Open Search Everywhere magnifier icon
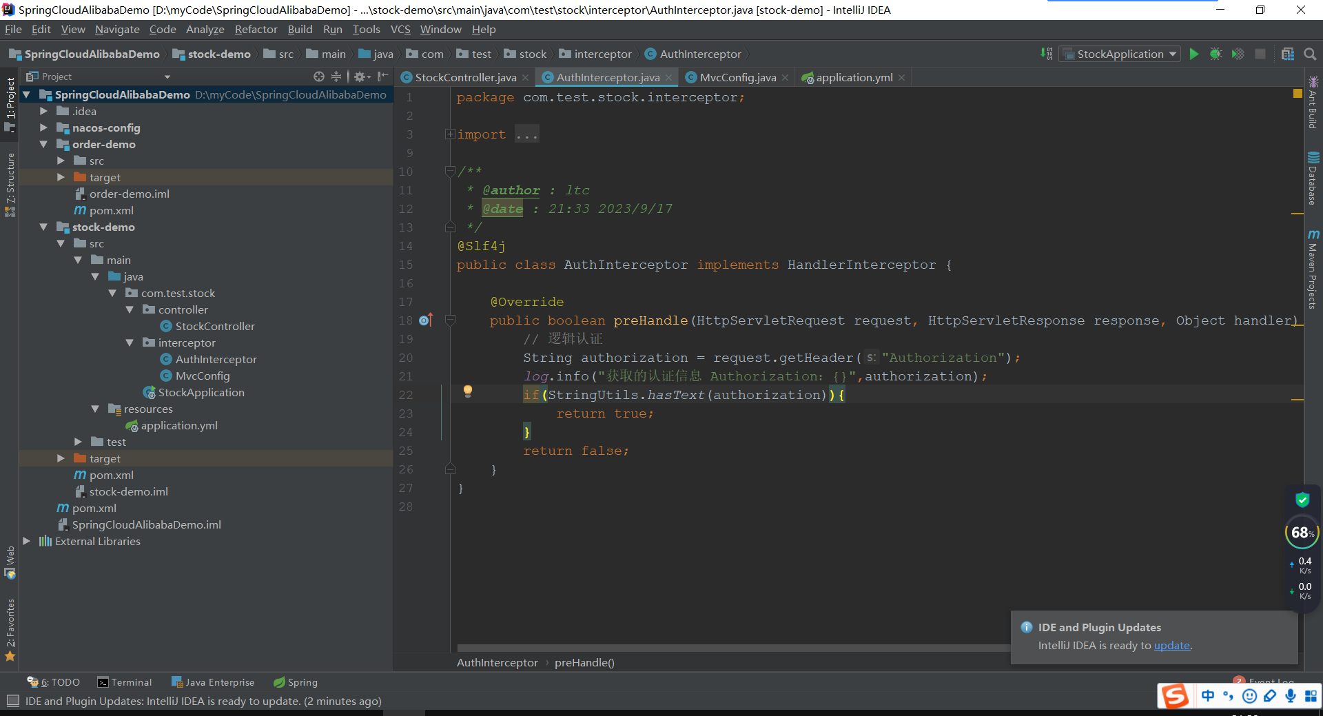The width and height of the screenshot is (1323, 716). click(1310, 54)
